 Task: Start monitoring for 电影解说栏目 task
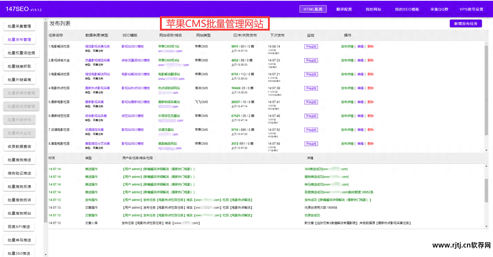[x=311, y=47]
